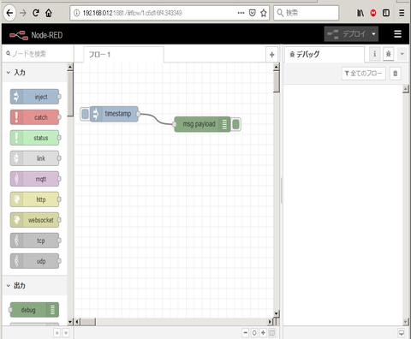Click the デプロイ deploy button

pos(346,34)
